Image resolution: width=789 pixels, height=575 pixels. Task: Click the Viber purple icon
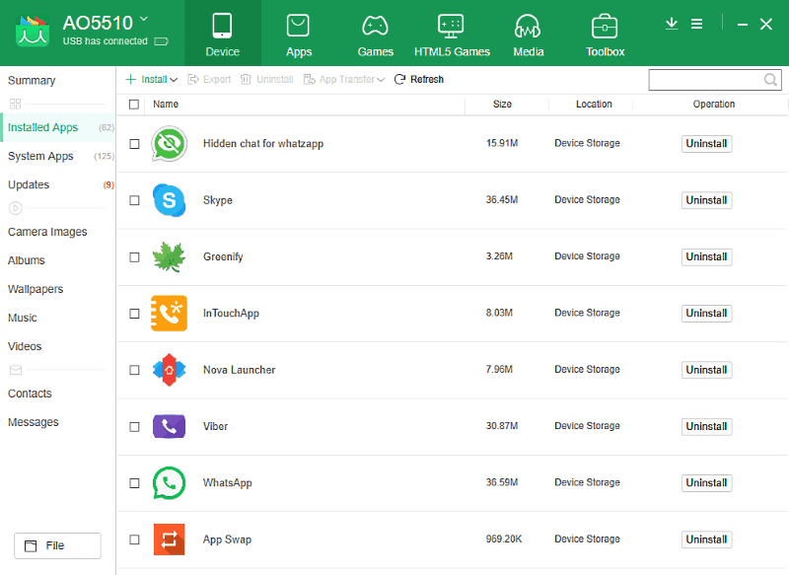click(169, 427)
